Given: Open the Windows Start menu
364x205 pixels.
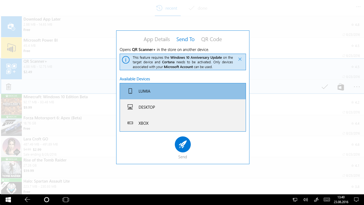Looking at the screenshot, I should (8, 200).
